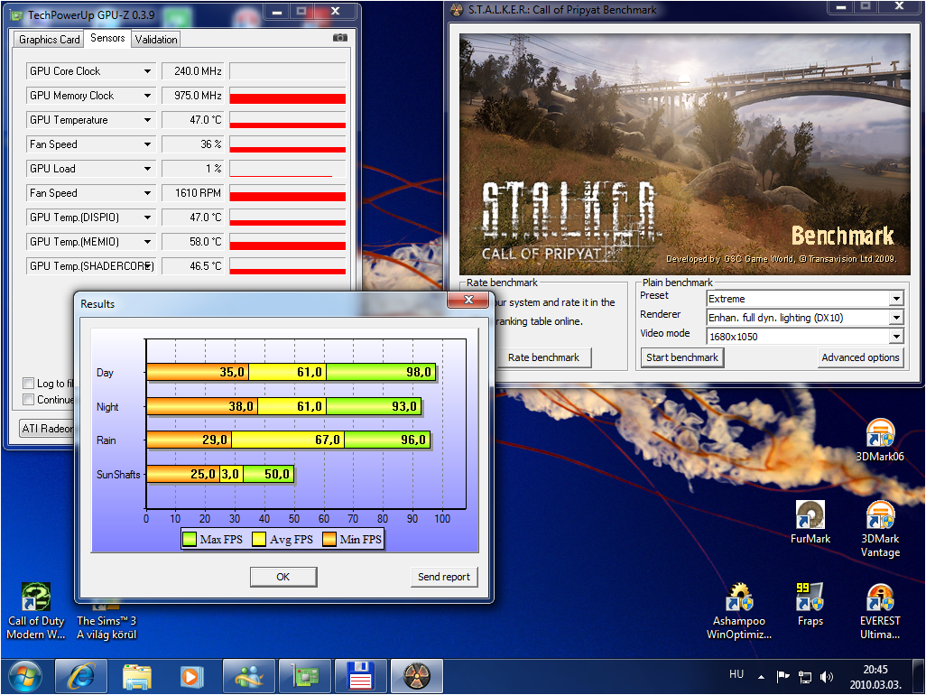Click the network tray icon

coord(805,677)
